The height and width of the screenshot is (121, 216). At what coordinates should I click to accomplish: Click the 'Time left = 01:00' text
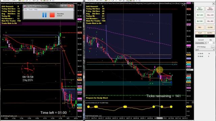pos(53,113)
